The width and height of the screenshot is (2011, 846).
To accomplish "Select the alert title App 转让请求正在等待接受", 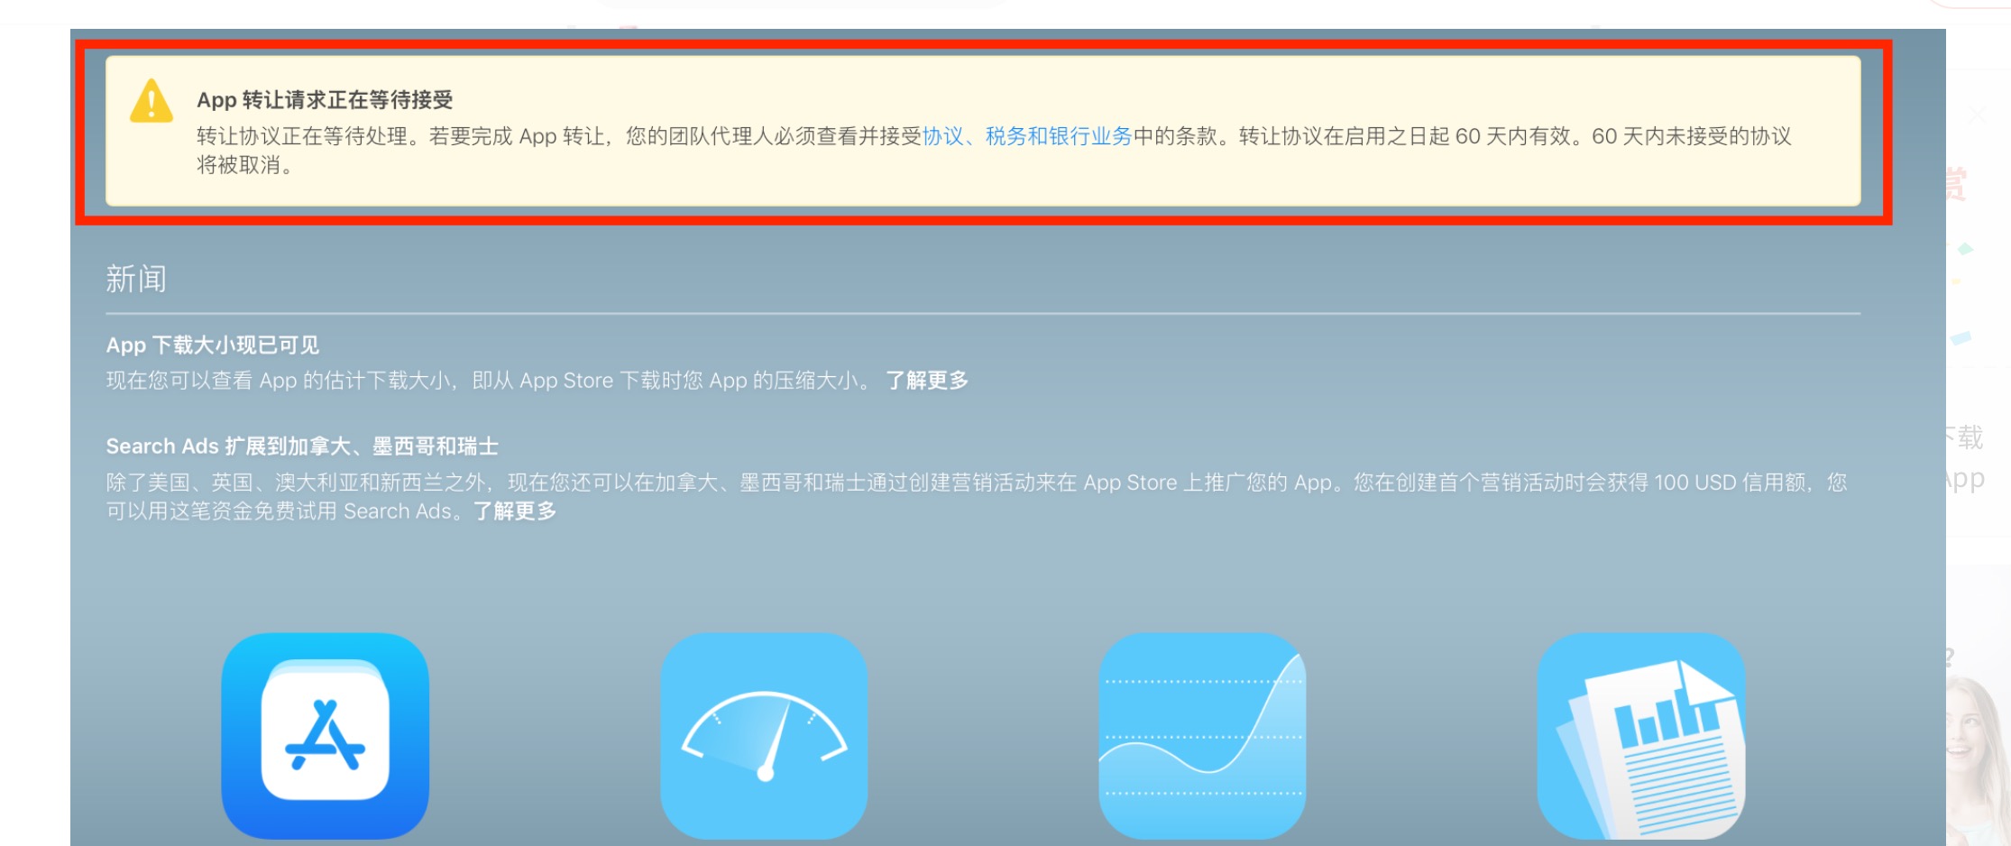I will click(x=325, y=99).
